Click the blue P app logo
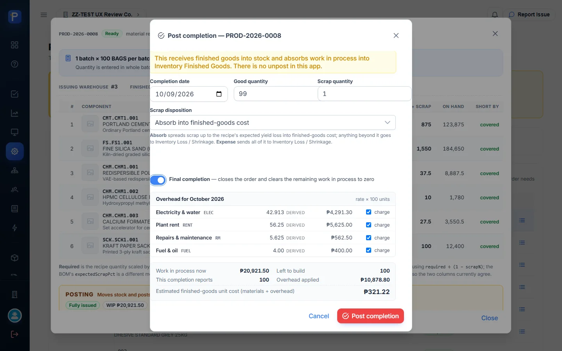This screenshot has width=562, height=351. (14, 17)
